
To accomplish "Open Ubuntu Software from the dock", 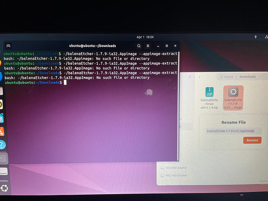I will pyautogui.click(x=2, y=131).
